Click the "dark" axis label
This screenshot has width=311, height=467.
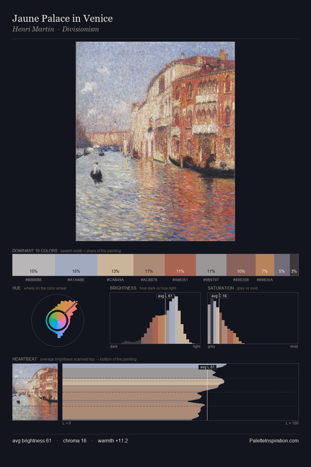(114, 347)
